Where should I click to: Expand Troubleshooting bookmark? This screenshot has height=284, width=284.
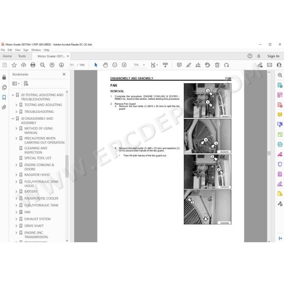tap(16, 112)
